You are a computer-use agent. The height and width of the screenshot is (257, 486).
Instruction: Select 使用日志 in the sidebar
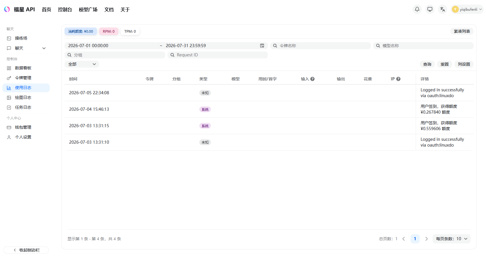tap(26, 88)
